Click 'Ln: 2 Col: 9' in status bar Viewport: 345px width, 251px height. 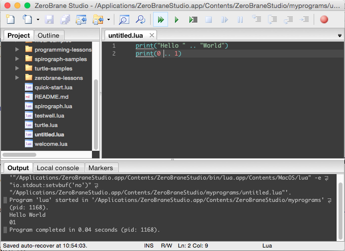(x=193, y=246)
